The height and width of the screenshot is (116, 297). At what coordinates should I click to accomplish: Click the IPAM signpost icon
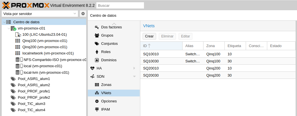(x=97, y=109)
